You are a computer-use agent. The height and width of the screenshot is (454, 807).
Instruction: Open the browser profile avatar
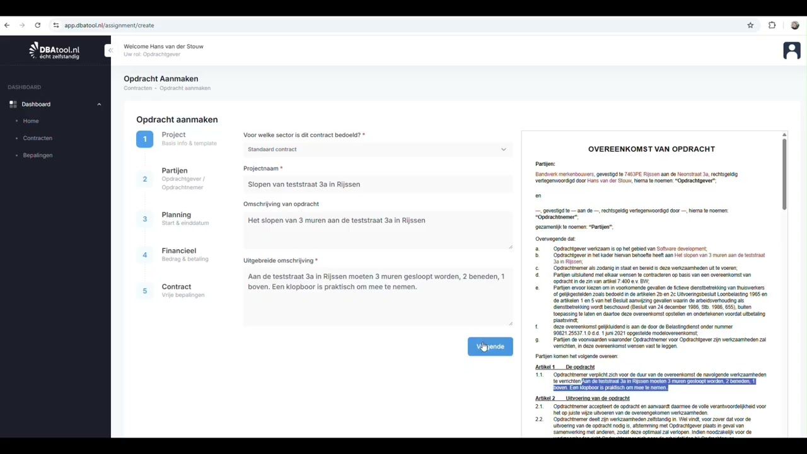point(794,25)
